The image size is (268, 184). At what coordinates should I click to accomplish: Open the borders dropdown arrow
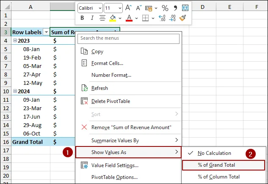(153, 18)
